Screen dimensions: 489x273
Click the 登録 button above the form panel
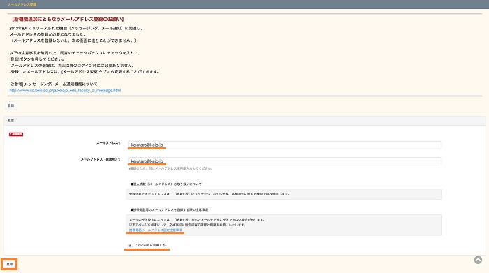[x=11, y=105]
